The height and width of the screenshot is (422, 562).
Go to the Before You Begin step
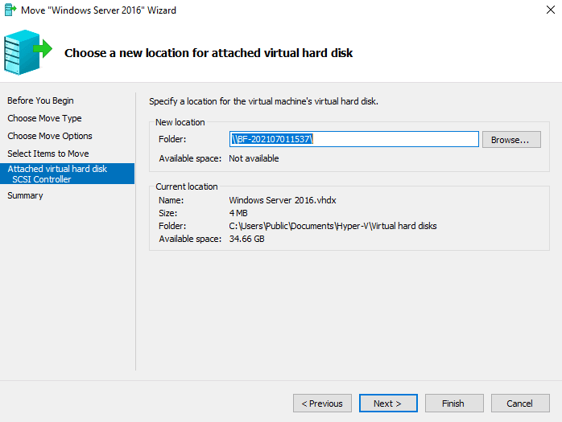40,100
